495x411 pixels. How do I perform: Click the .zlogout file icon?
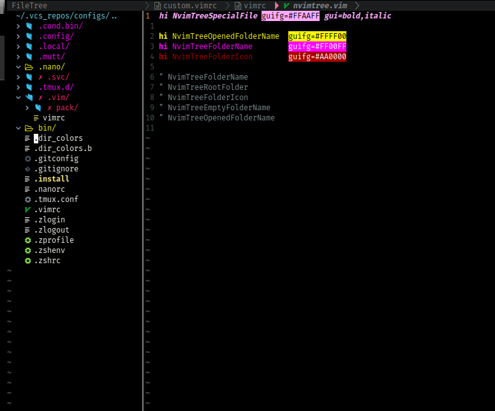pos(27,230)
